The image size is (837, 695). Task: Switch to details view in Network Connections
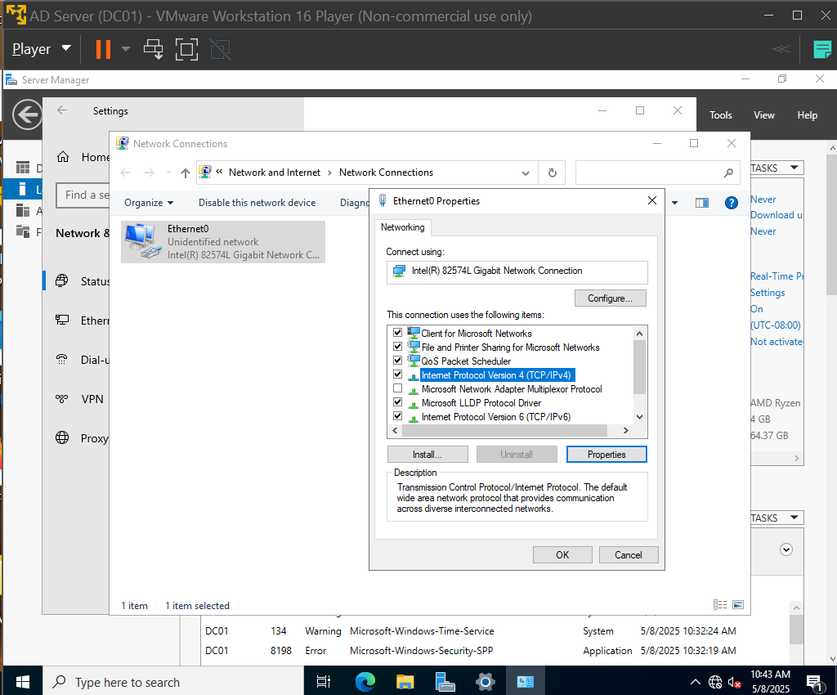pyautogui.click(x=719, y=605)
